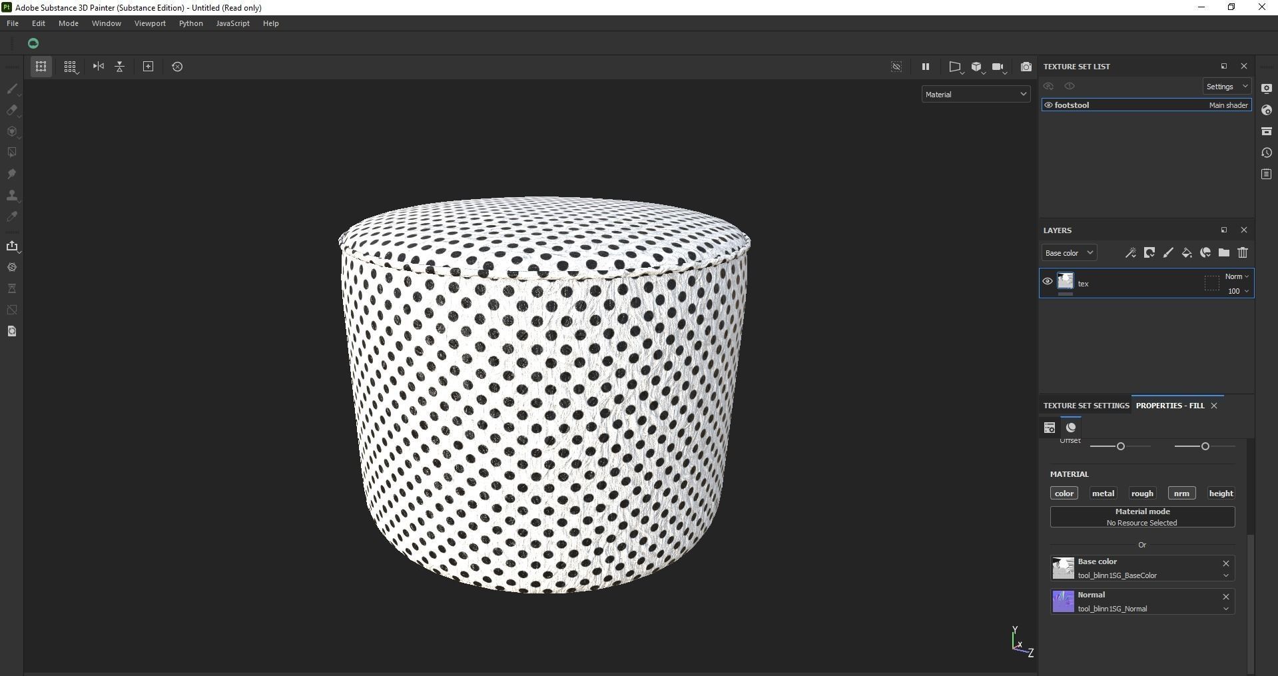Open the Shelf archive box icon
The width and height of the screenshot is (1278, 676).
pyautogui.click(x=1267, y=131)
